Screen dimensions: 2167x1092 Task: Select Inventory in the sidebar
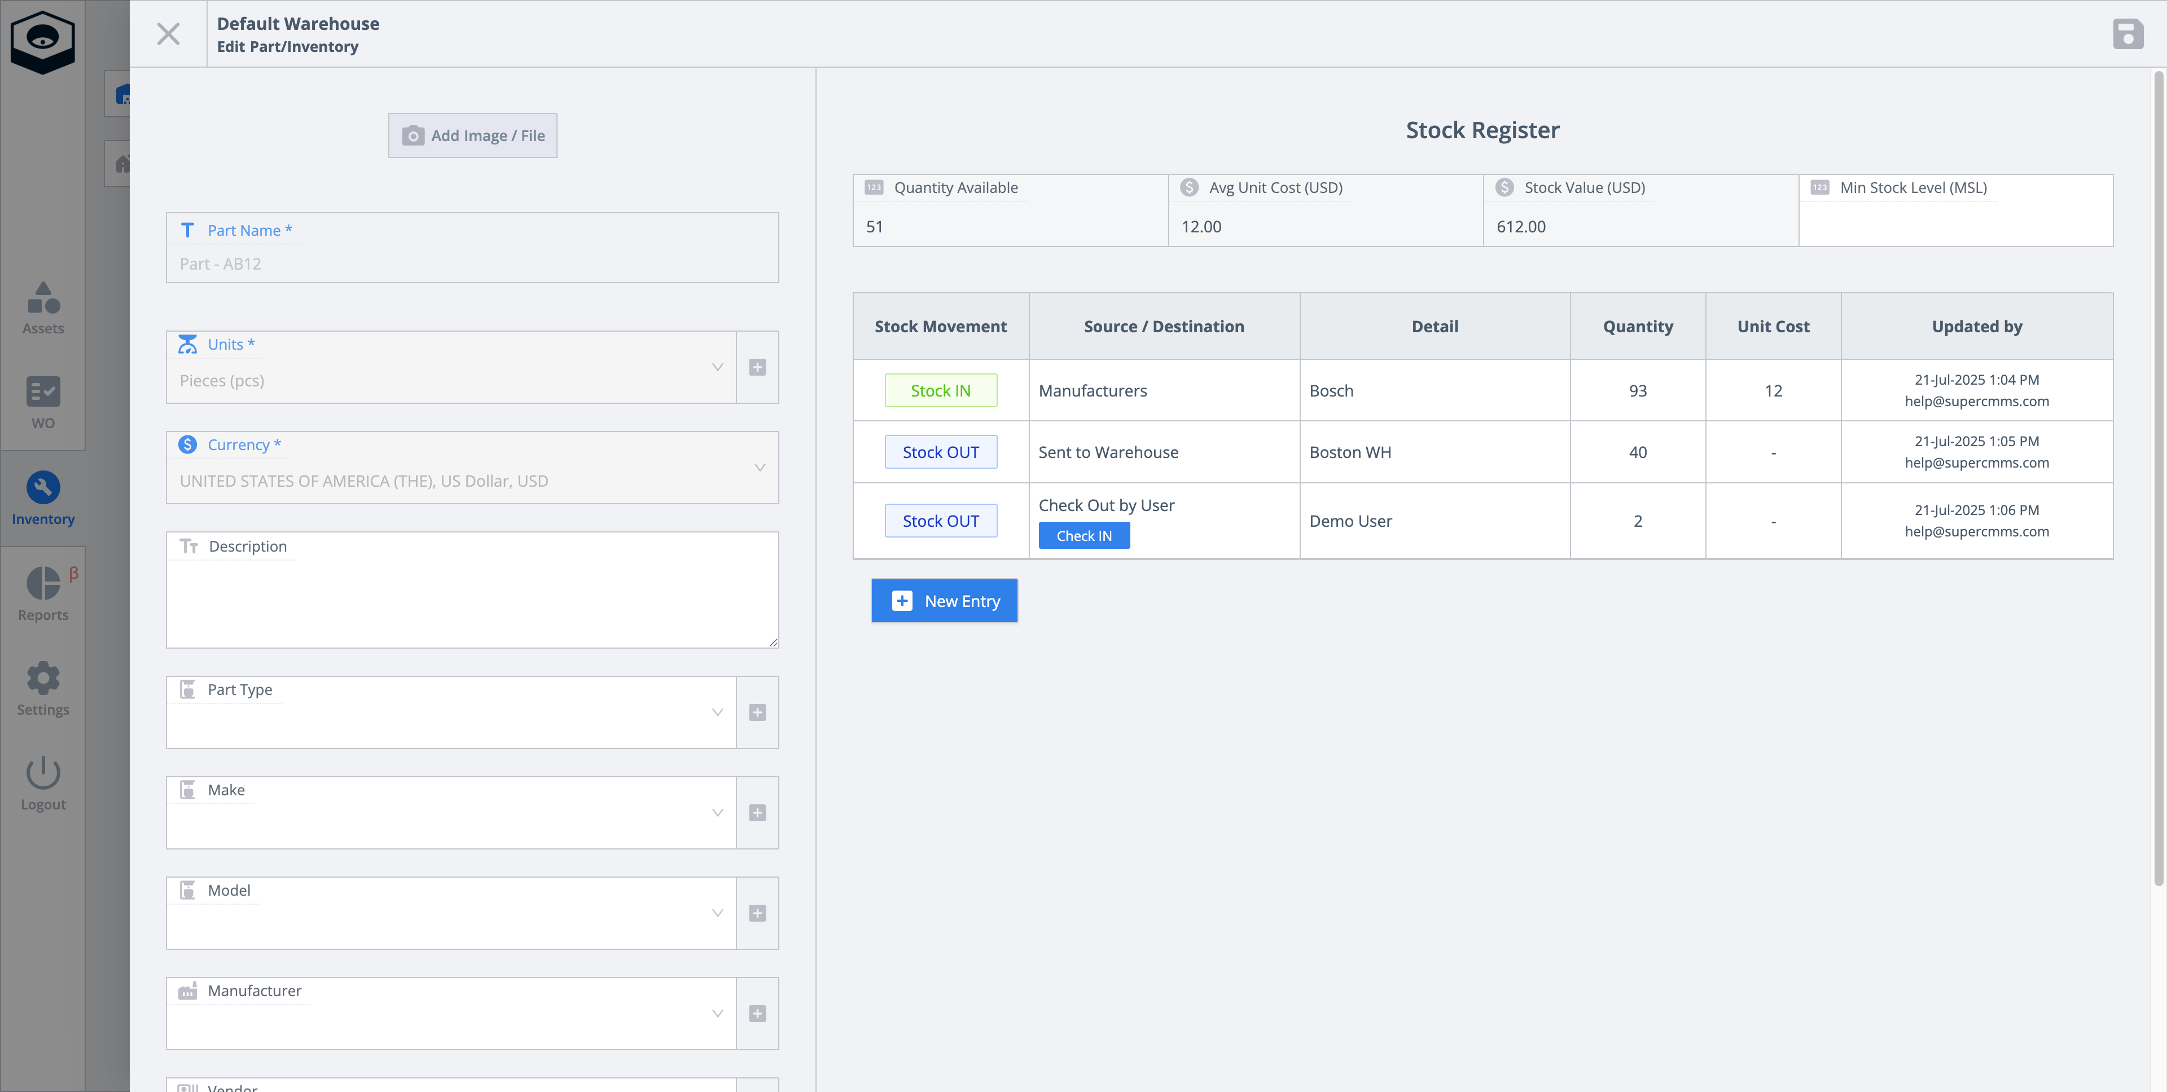43,499
